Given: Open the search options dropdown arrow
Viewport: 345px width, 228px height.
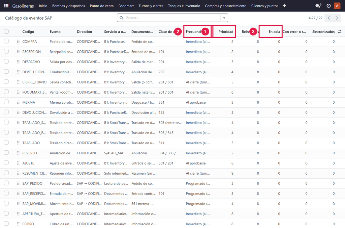Looking at the screenshot, I should coord(224,18).
